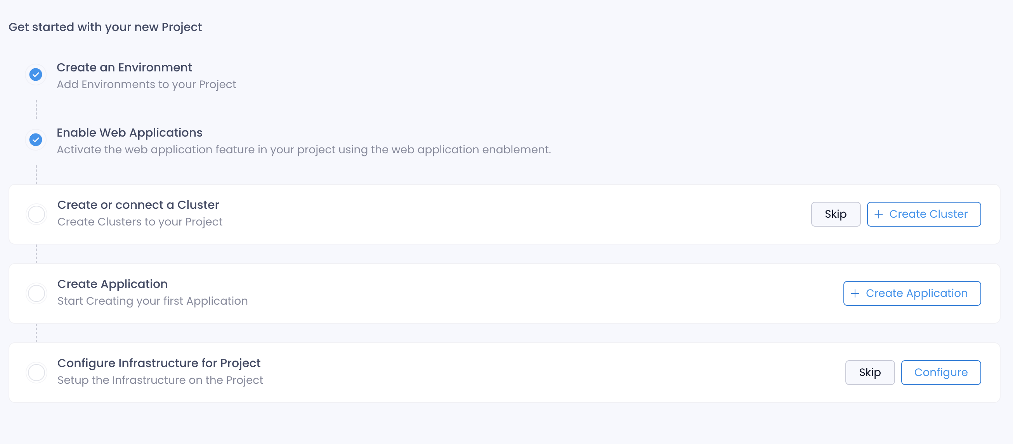Skip the Create or connect a Cluster step
This screenshot has height=444, width=1013.
836,214
